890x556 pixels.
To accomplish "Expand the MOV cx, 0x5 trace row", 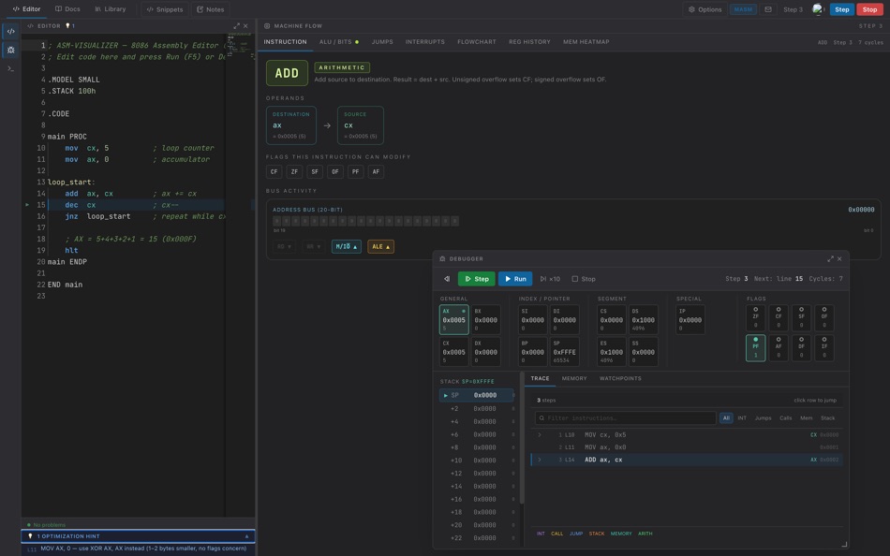I will (x=540, y=435).
